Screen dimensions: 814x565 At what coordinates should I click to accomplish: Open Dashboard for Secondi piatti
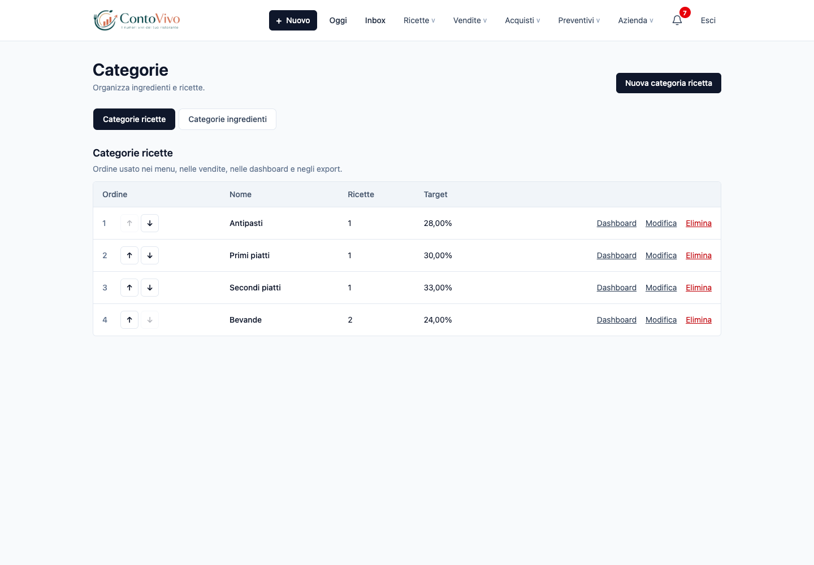[x=617, y=288]
